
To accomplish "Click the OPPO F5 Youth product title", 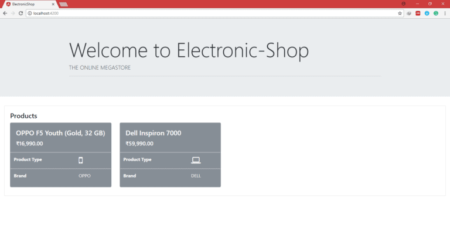I will tap(60, 133).
